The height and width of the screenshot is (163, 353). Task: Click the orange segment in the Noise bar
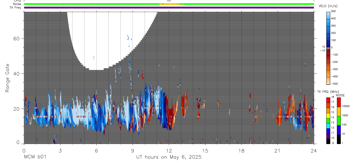click(x=170, y=4)
